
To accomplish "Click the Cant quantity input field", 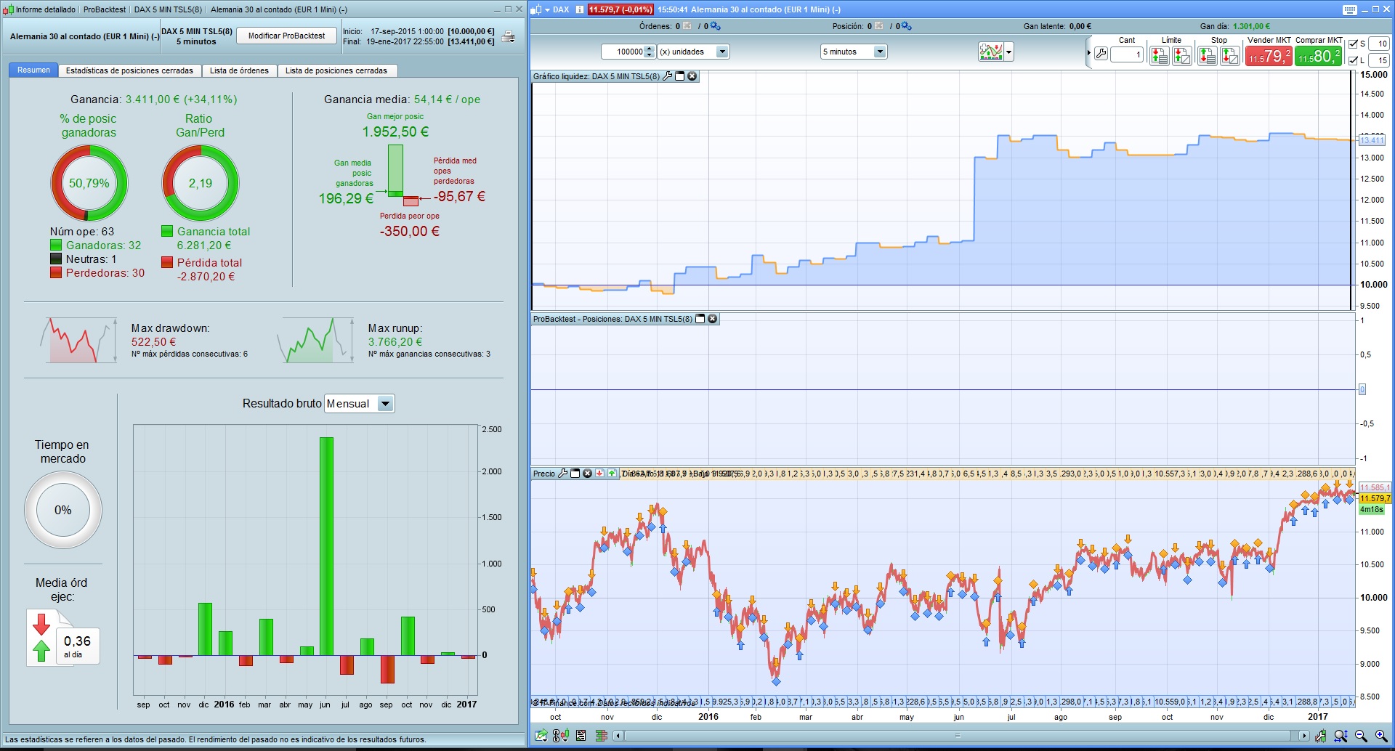I will tap(1126, 54).
